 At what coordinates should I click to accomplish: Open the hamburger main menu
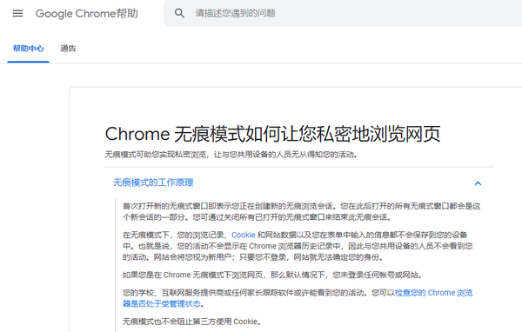(x=17, y=13)
